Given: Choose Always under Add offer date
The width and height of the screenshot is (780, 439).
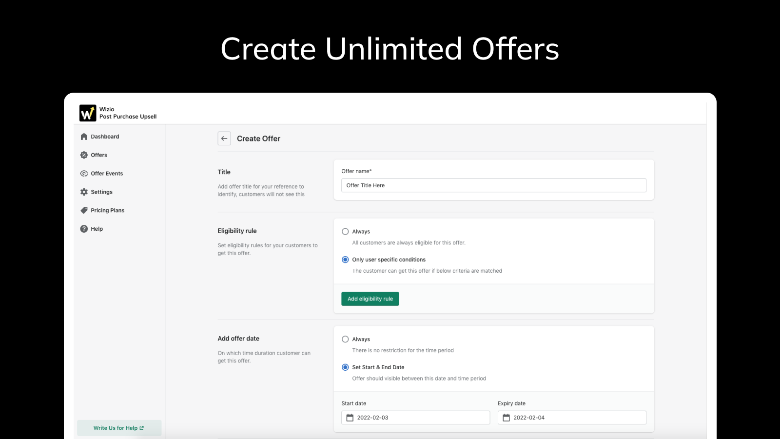Looking at the screenshot, I should (x=345, y=339).
